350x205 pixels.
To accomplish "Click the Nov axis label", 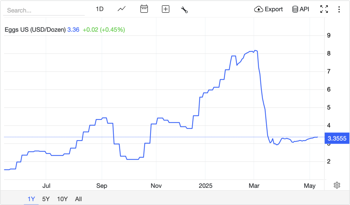I will (156, 186).
